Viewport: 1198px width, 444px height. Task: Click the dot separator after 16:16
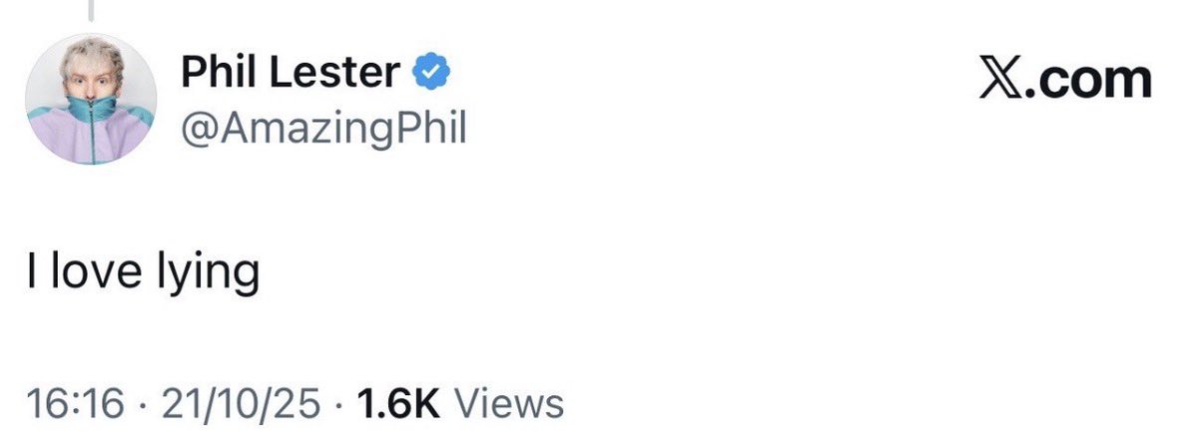(141, 404)
